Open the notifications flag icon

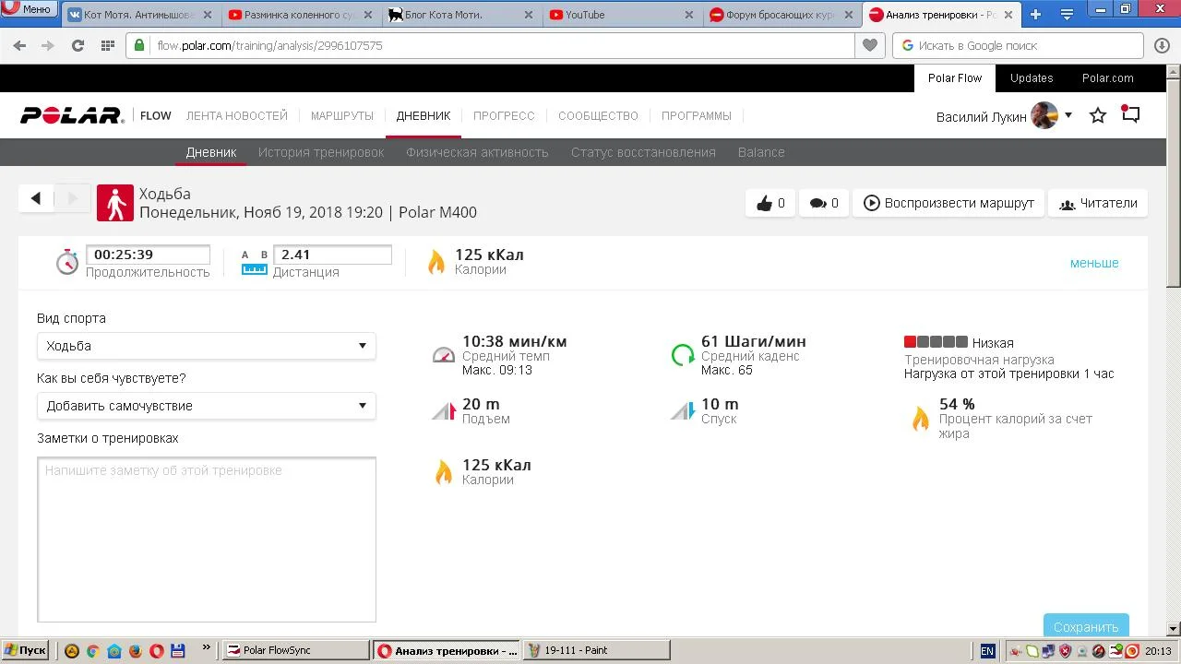tap(1131, 115)
